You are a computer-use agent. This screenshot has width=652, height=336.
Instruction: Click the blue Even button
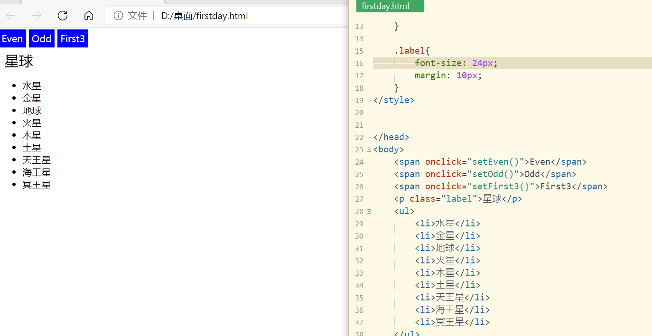click(13, 38)
